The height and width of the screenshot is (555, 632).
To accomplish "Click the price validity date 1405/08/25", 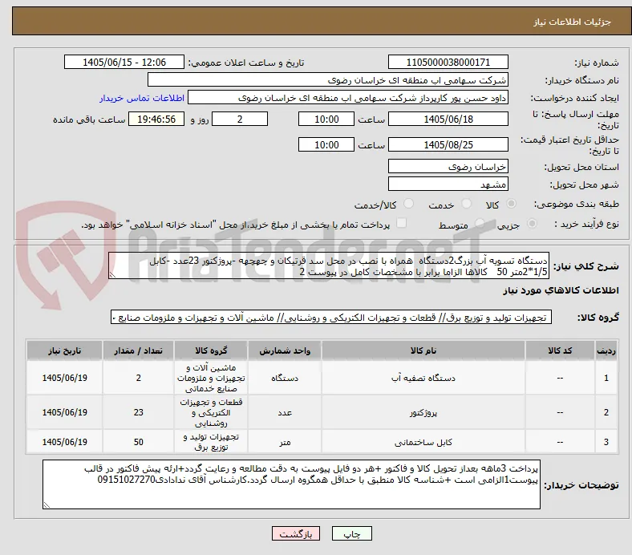I will pos(448,144).
